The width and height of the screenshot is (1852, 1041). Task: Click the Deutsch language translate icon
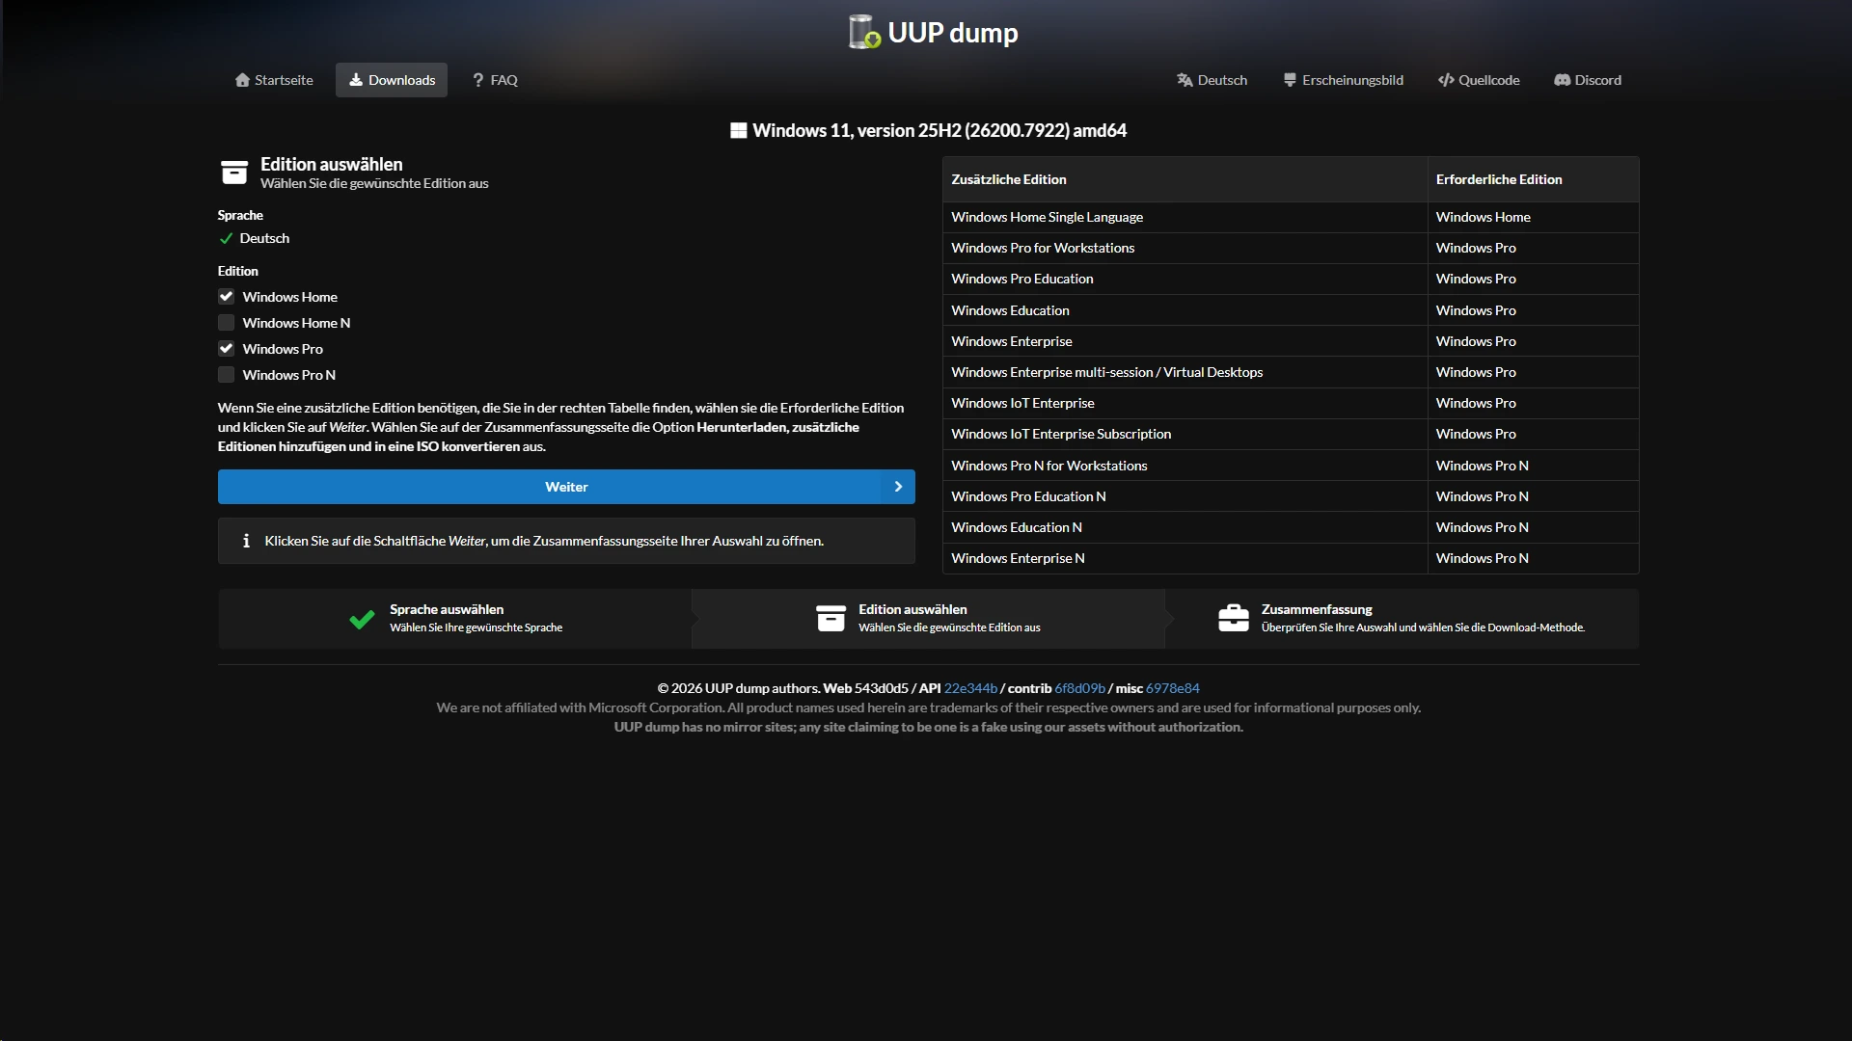pos(1185,80)
